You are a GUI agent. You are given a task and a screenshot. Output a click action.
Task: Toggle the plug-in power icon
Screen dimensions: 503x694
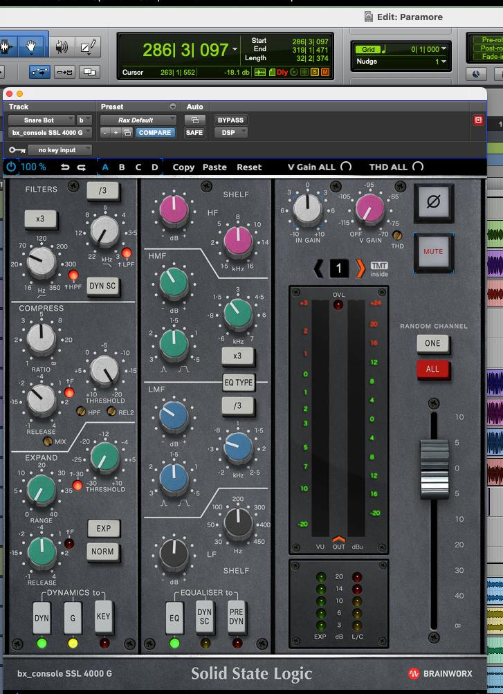click(x=11, y=167)
